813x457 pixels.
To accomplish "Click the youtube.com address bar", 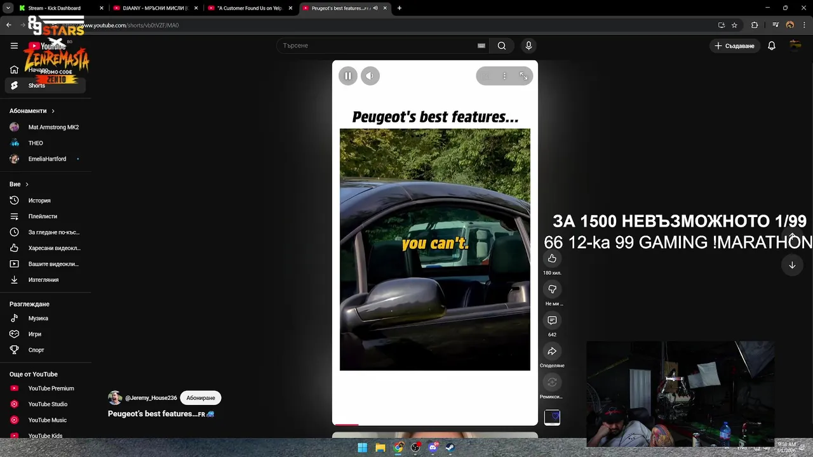I will click(x=381, y=25).
